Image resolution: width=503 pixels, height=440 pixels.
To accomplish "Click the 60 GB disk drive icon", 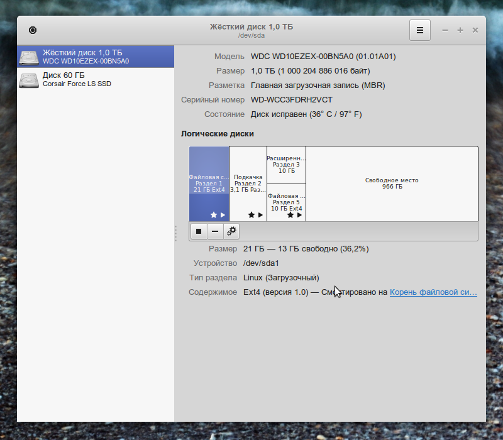I will point(29,80).
